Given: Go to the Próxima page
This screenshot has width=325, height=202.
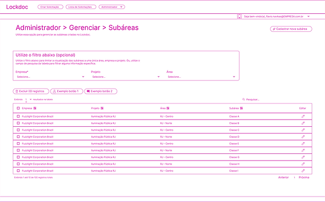Looking at the screenshot, I should coord(304,177).
